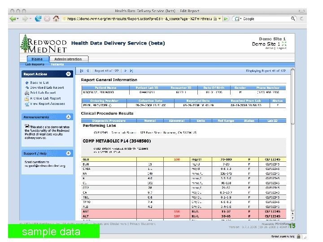
Task: Click the archive folder icon
Action: [x=27, y=99]
